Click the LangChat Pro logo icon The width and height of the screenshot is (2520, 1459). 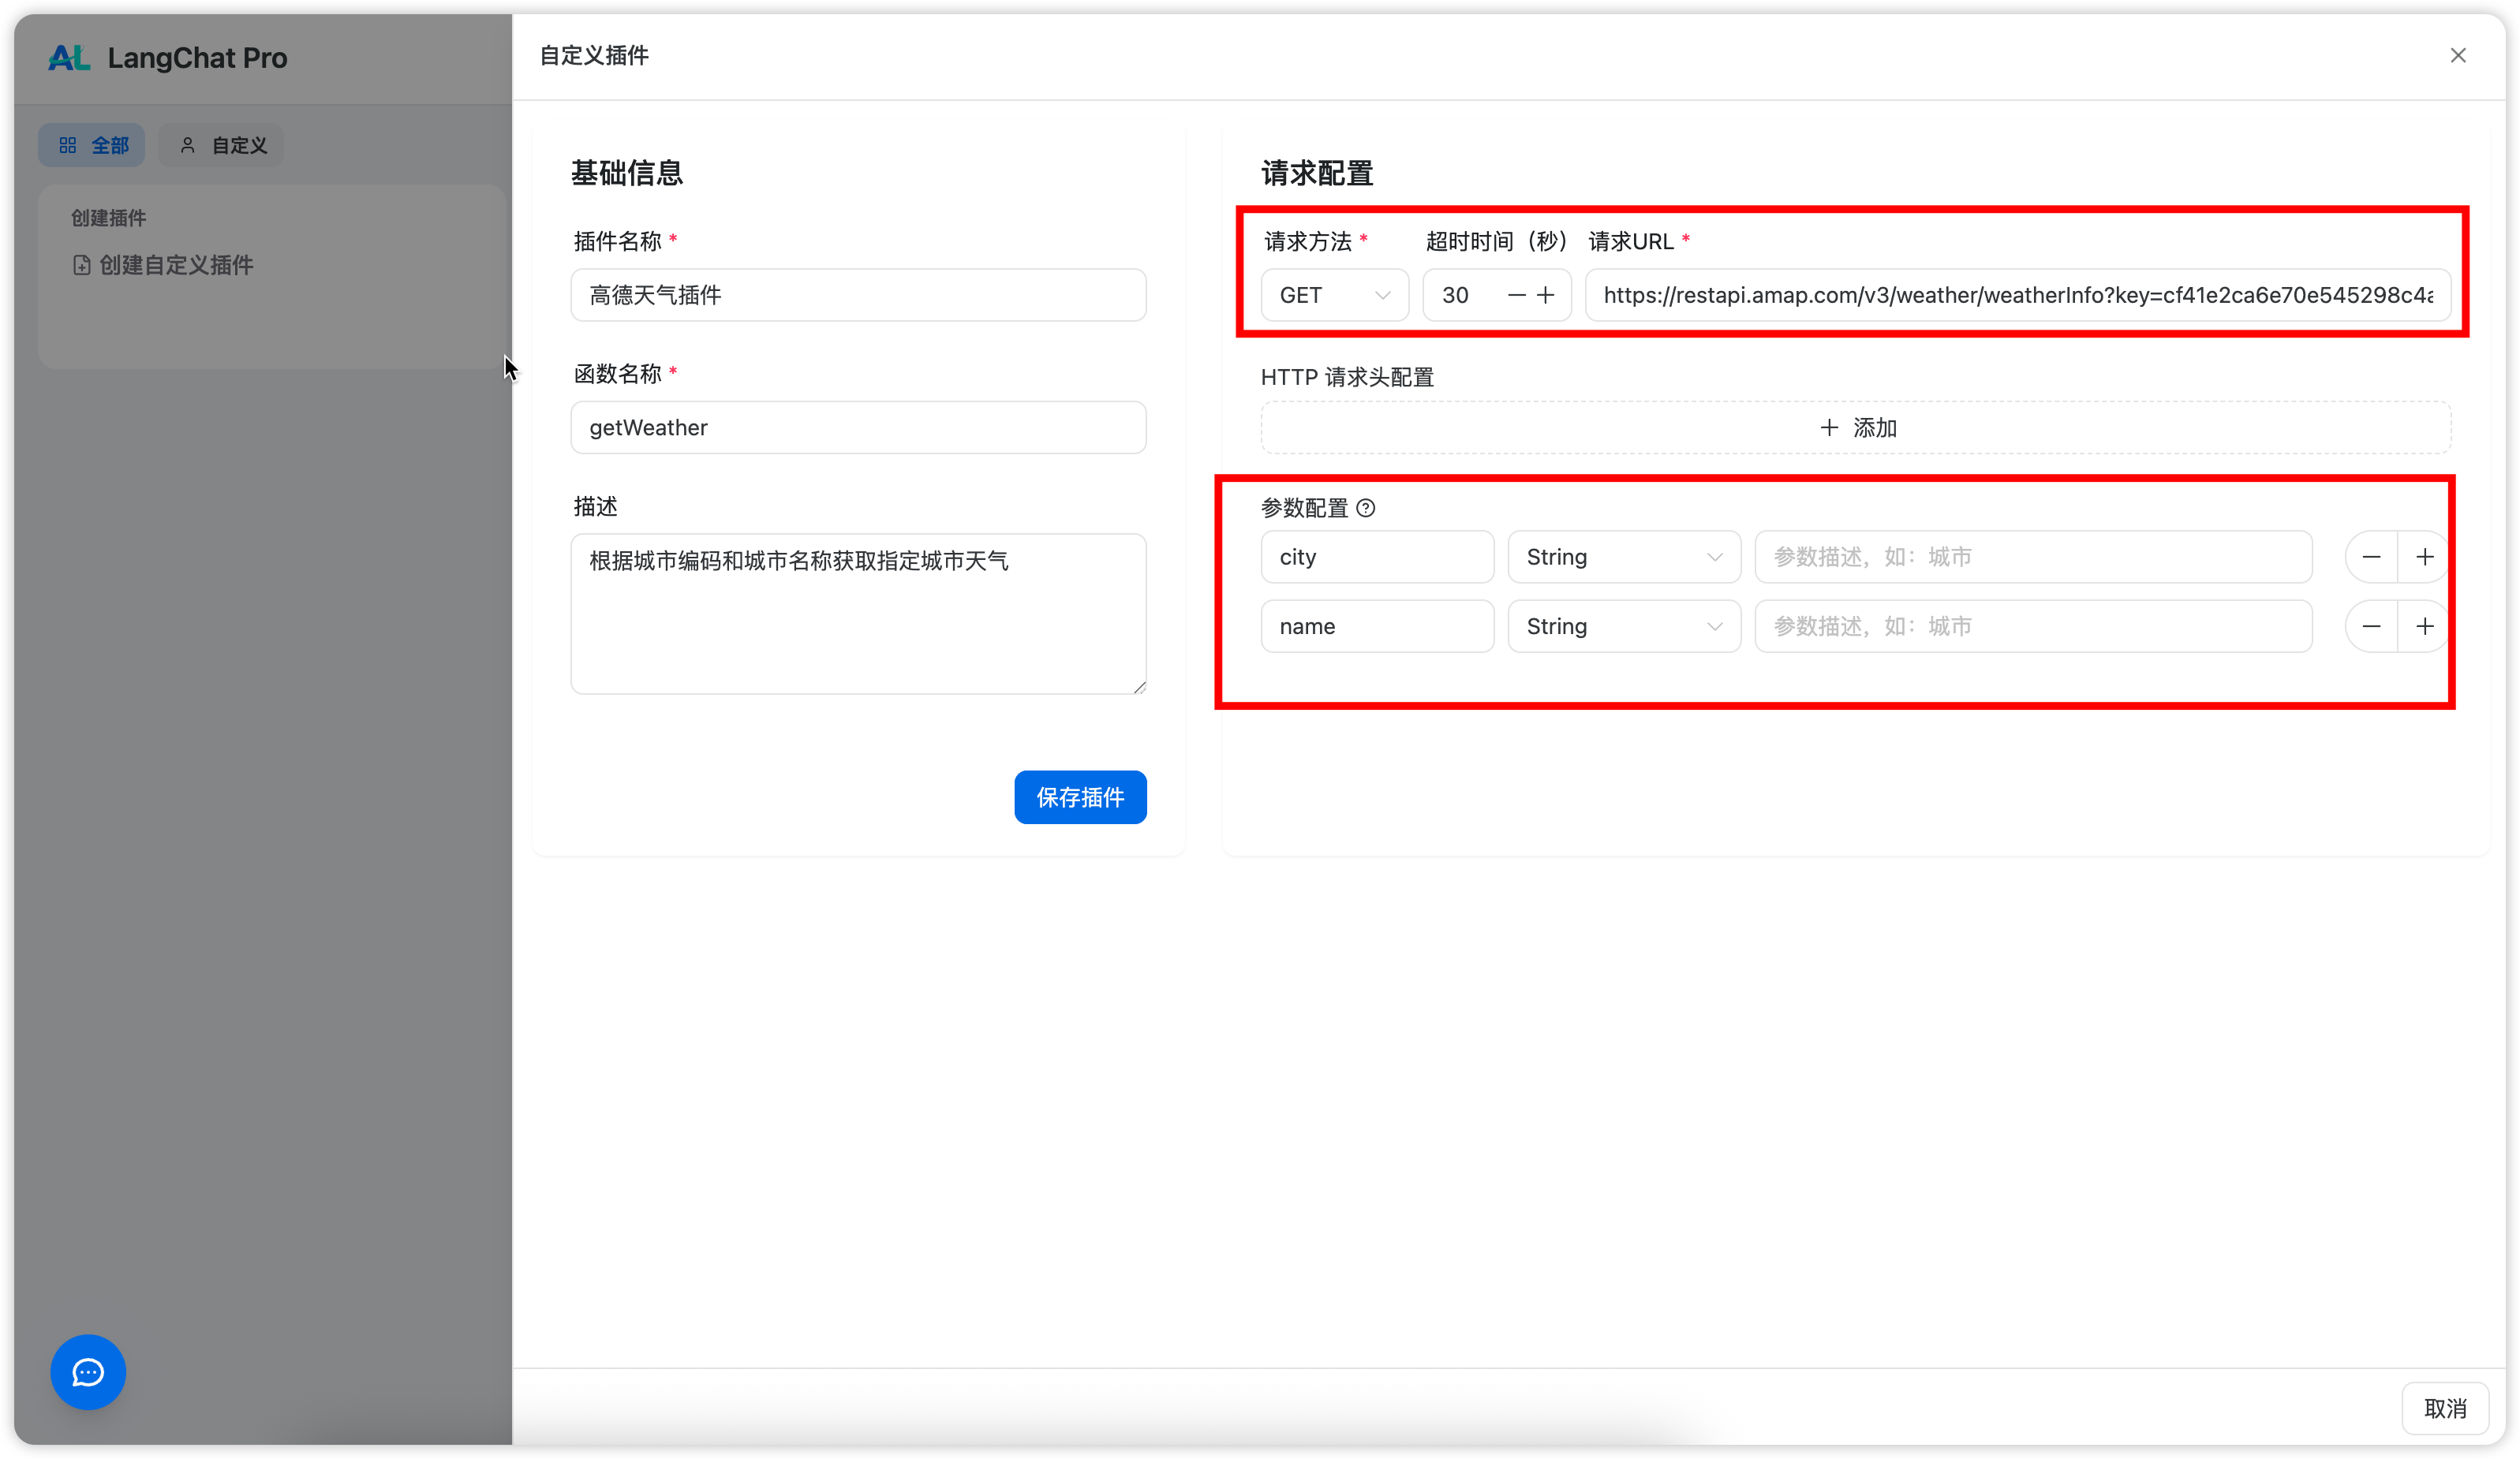pyautogui.click(x=69, y=58)
